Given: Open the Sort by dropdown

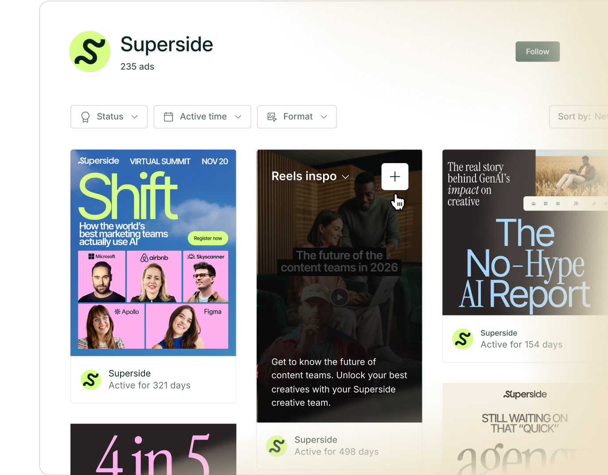Looking at the screenshot, I should (578, 117).
